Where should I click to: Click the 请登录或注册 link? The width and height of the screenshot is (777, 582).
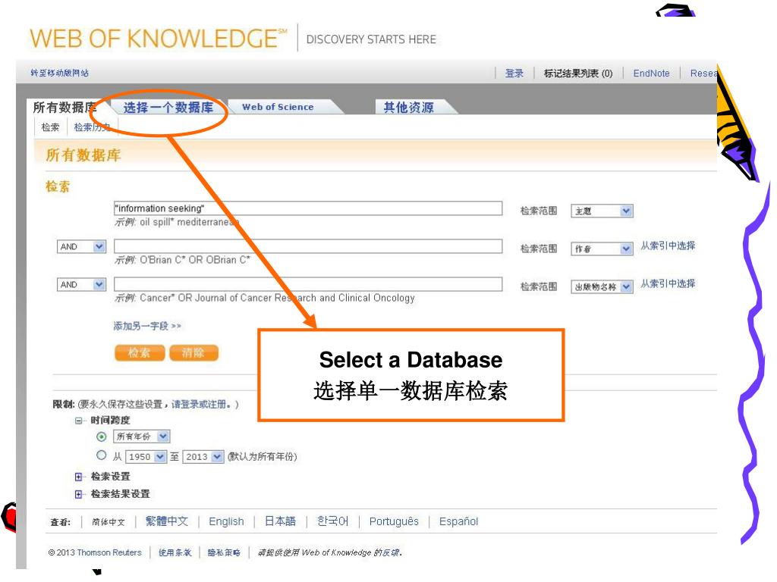[200, 405]
